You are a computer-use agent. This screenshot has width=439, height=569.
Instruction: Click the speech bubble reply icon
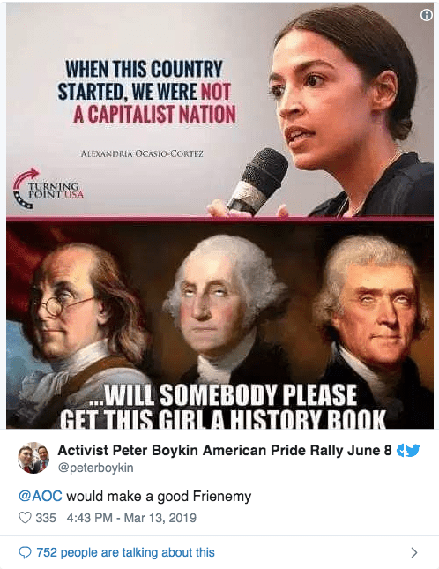pyautogui.click(x=25, y=552)
